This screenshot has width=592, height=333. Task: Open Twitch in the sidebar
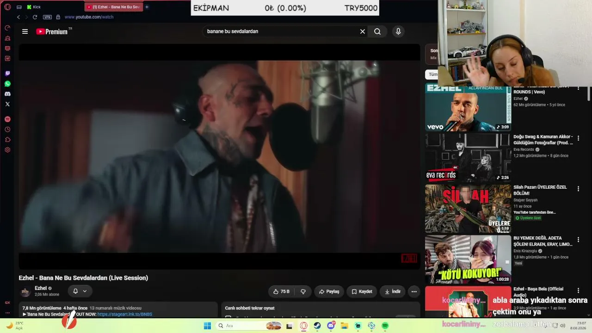(7, 74)
